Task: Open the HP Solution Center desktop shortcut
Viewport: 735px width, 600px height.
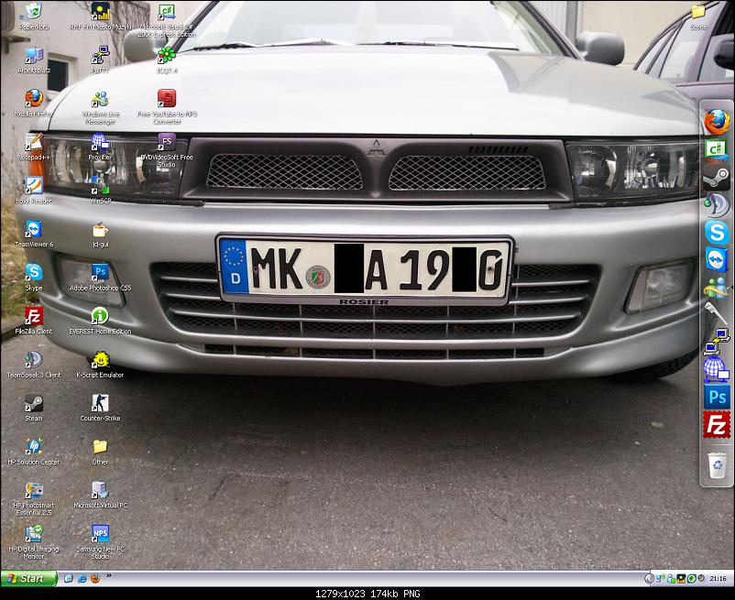Action: pos(34,447)
